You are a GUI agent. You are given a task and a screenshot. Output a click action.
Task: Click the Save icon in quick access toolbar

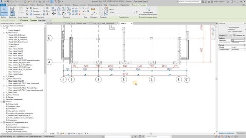pos(8,2)
